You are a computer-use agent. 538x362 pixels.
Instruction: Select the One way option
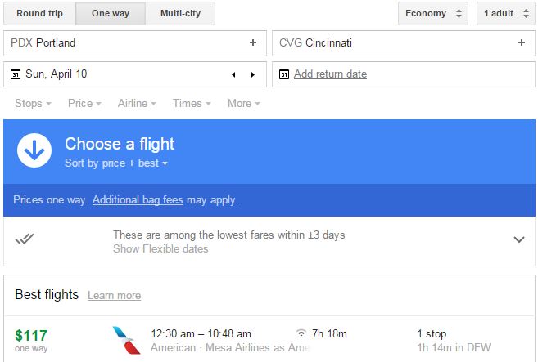coord(111,13)
